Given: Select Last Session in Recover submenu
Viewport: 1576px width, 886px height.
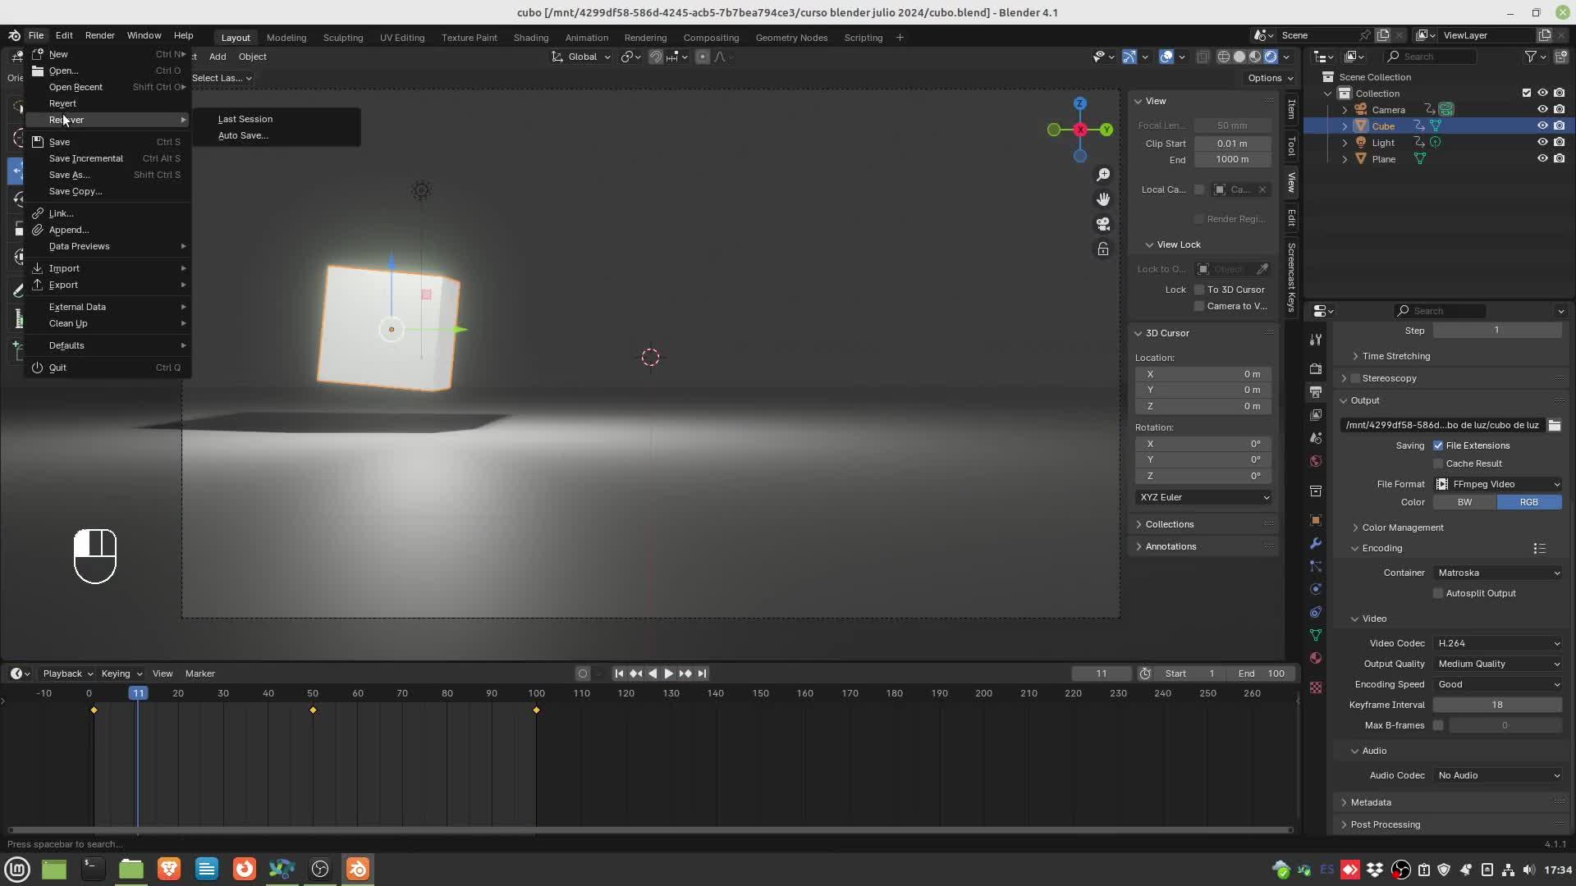Looking at the screenshot, I should pyautogui.click(x=245, y=119).
